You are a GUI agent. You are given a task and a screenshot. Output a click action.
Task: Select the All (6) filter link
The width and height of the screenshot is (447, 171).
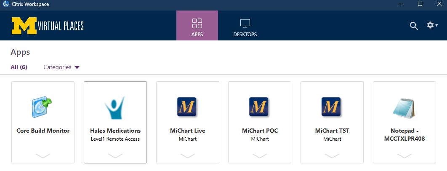19,67
